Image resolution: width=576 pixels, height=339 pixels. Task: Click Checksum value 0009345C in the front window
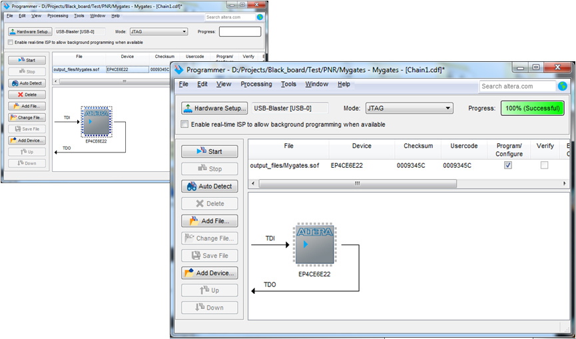coord(411,166)
